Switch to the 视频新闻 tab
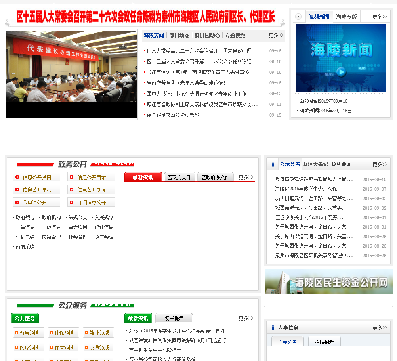 [x=319, y=17]
